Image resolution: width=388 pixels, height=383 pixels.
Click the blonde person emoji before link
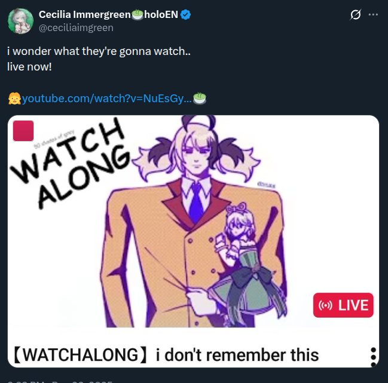point(14,99)
